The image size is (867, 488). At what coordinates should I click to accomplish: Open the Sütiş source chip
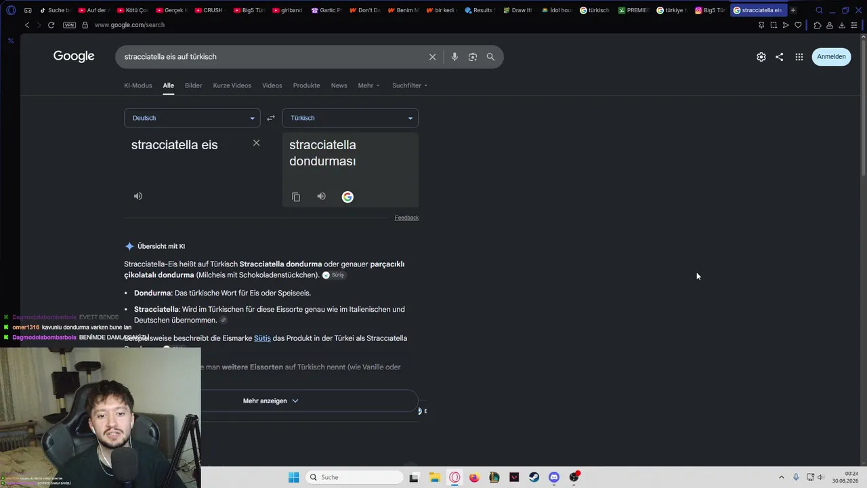click(333, 275)
